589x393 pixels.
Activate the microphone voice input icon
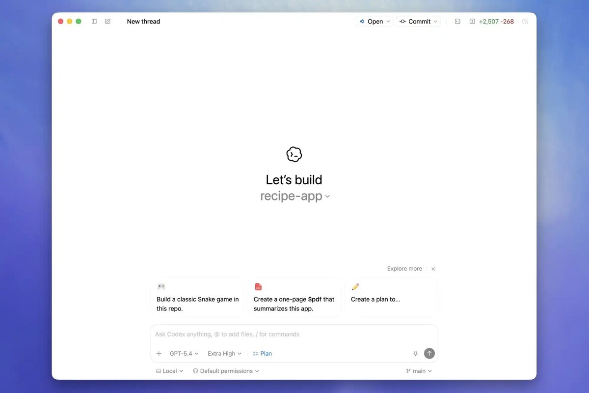(x=415, y=353)
